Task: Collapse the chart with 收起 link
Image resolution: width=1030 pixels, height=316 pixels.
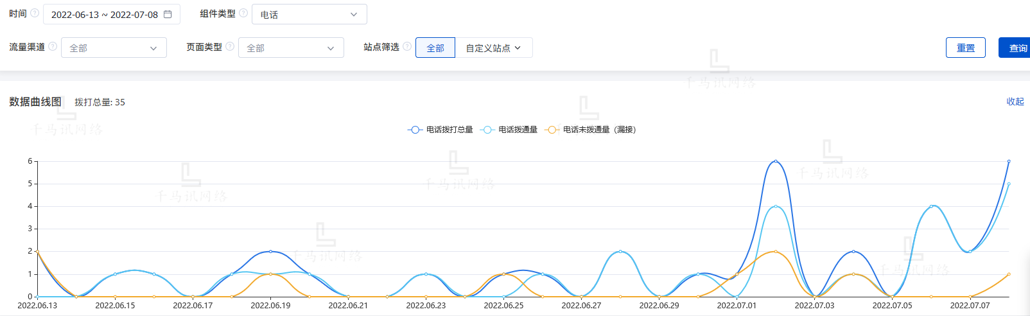Action: 1015,101
